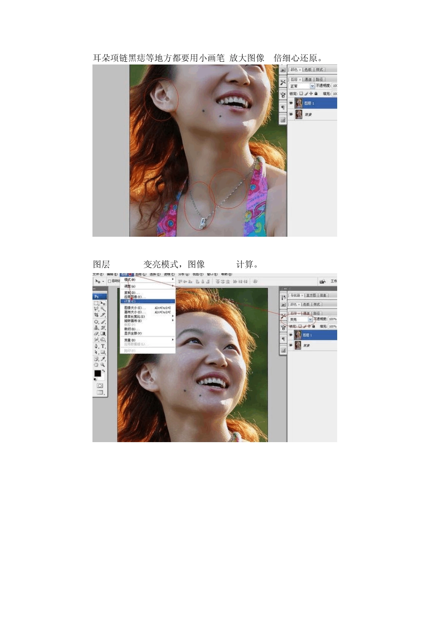This screenshot has width=437, height=619.
Task: Open tool presets dock icon in lower screenshot
Action: click(x=283, y=316)
